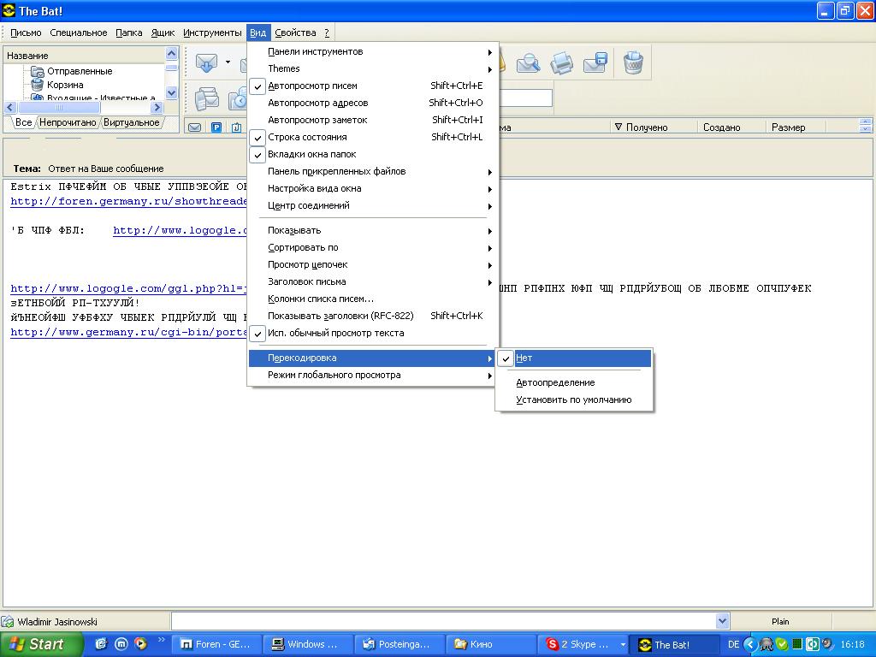Image resolution: width=876 pixels, height=657 pixels.
Task: Choose Установить по умолчанию
Action: (x=574, y=400)
